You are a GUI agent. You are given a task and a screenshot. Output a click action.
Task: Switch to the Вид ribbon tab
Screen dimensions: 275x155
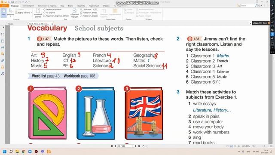tap(62, 6)
